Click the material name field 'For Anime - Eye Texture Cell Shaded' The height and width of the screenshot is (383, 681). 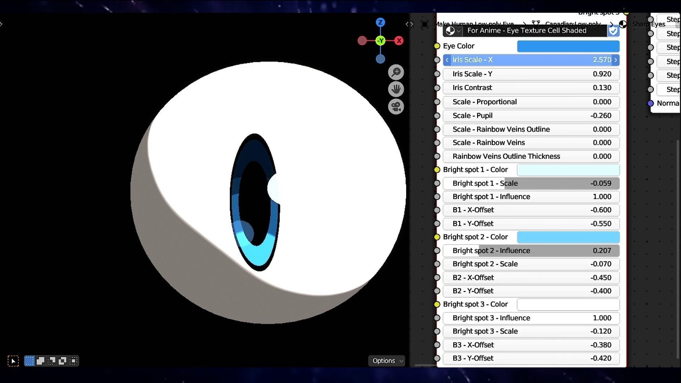535,31
